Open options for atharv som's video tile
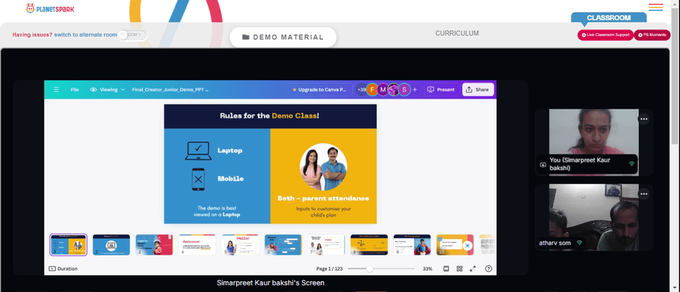Screen dimensions: 680x292 (x=643, y=194)
